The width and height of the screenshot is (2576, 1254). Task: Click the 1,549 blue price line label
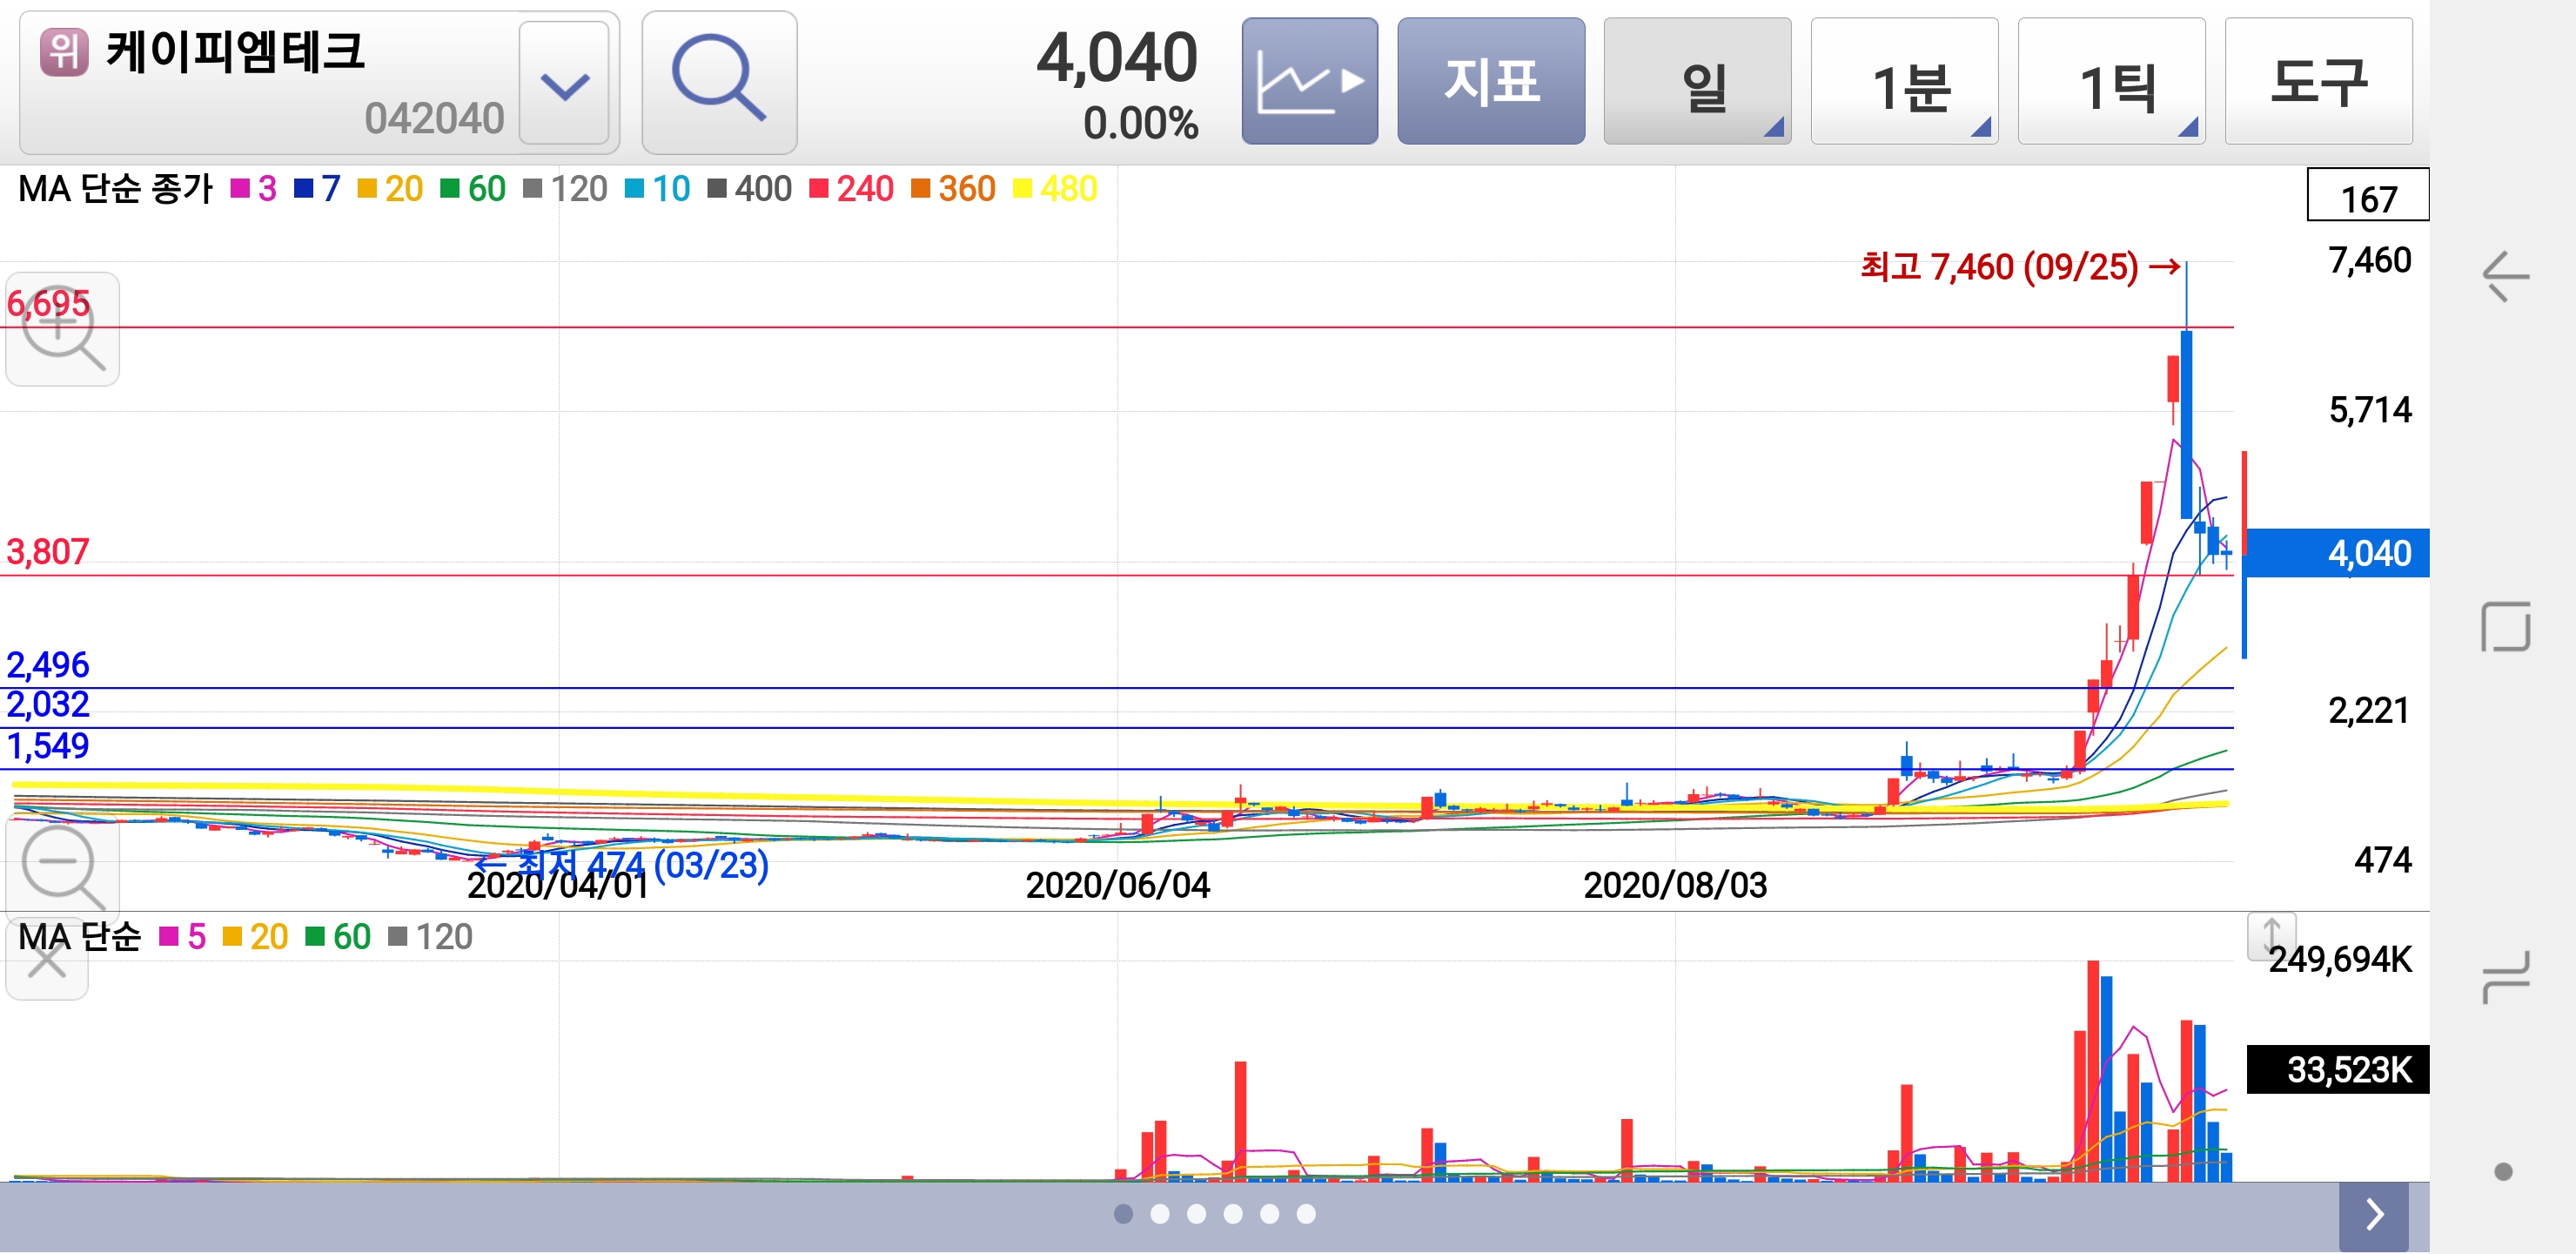(48, 745)
